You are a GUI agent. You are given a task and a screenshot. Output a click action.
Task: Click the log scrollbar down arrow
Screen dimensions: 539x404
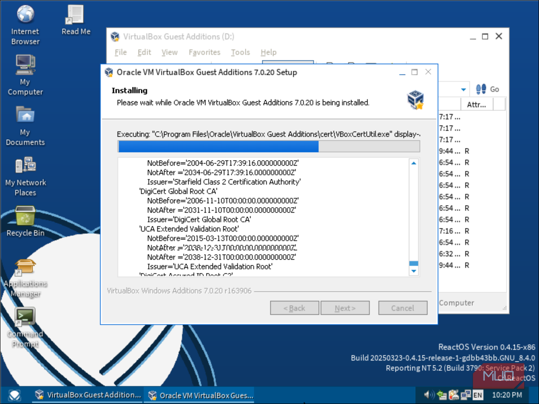[x=413, y=271]
